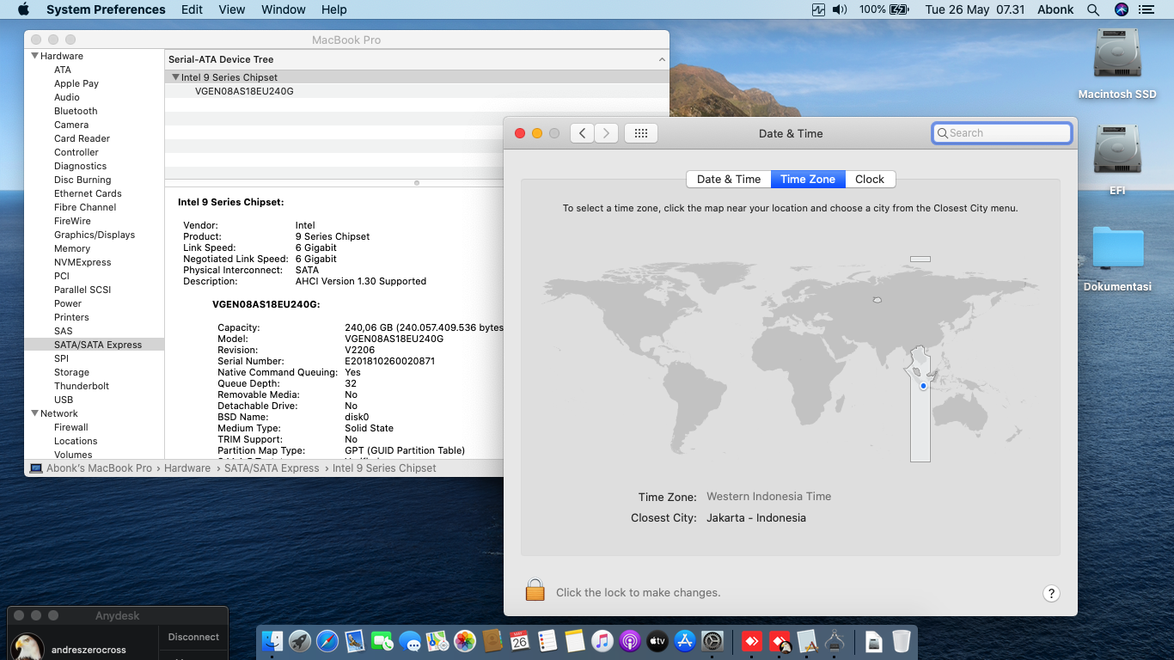Open Calendar icon showing 26 in dock
The height and width of the screenshot is (660, 1174).
pos(520,641)
